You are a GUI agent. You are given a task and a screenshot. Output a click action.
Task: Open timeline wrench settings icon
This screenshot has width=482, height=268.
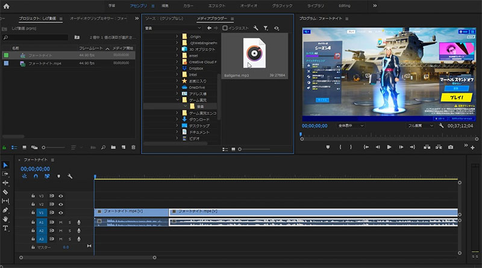pyautogui.click(x=70, y=176)
